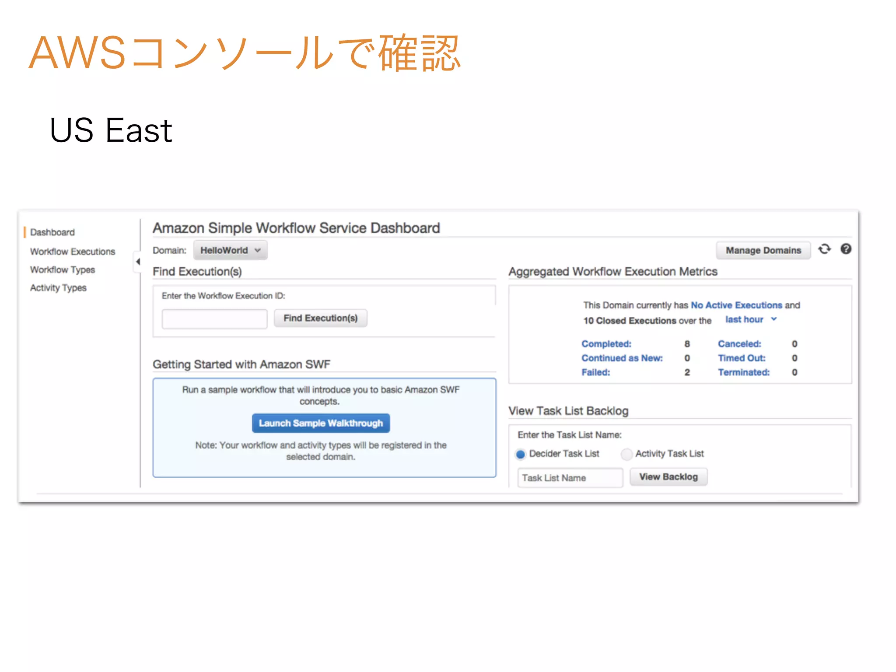Select Decider Task List radio button
896x672 pixels.
pos(520,454)
